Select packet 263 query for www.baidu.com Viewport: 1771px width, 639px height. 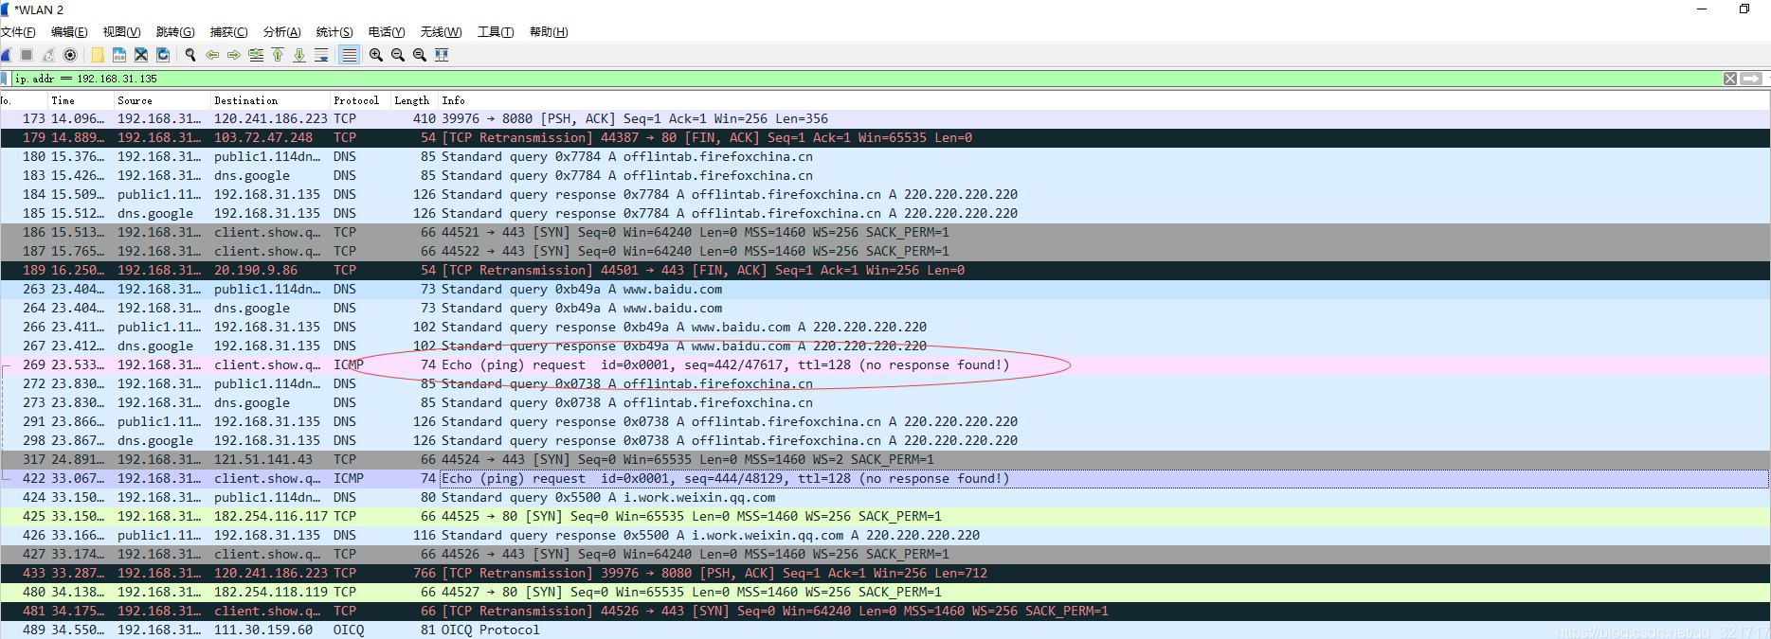coord(884,290)
